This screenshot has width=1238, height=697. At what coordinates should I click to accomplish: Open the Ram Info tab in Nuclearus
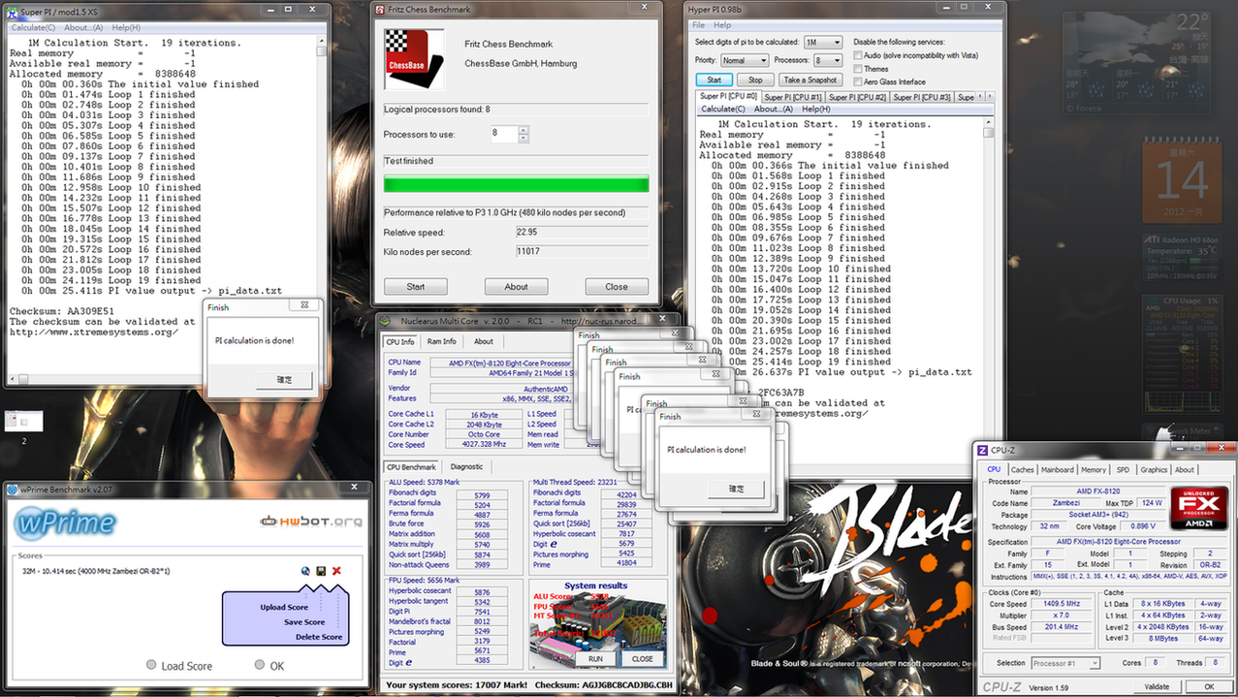coord(442,341)
